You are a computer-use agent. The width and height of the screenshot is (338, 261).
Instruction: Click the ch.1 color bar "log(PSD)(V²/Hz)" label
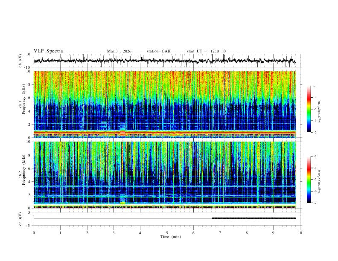320,111
